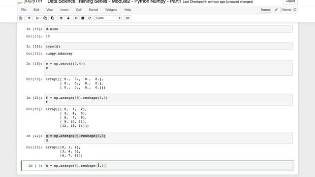Click the Last Checkpoint status text
The height and width of the screenshot is (177, 315).
[218, 2]
